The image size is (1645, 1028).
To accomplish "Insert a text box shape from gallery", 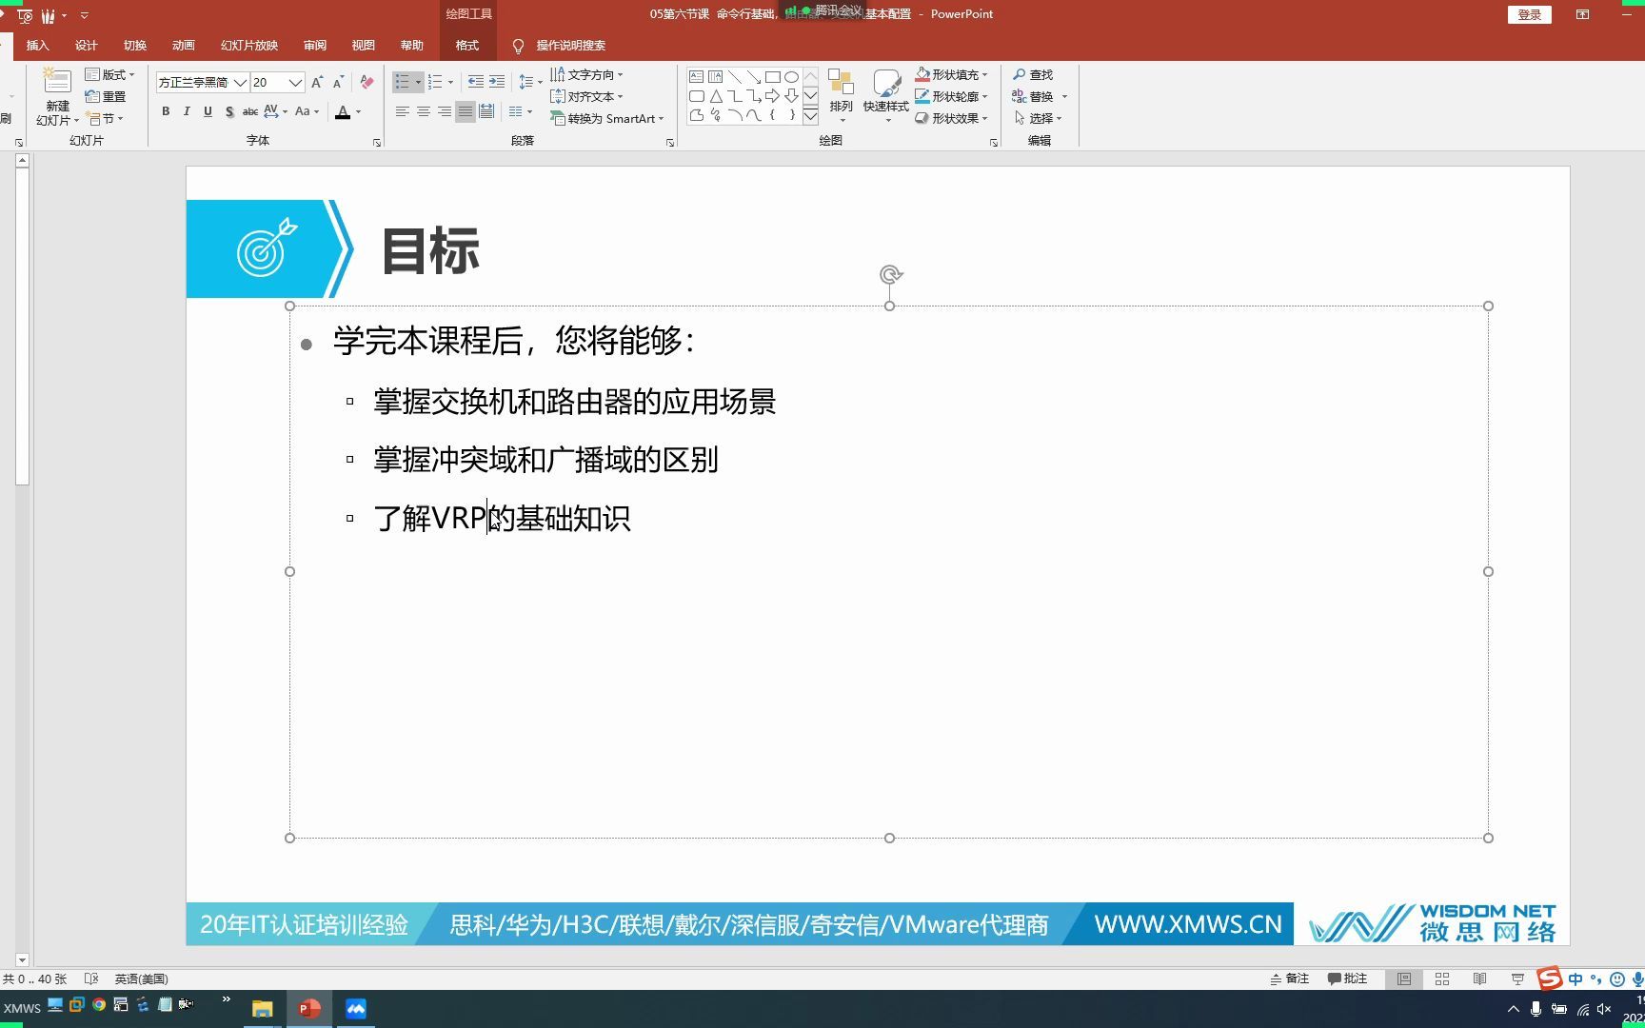I will (696, 76).
